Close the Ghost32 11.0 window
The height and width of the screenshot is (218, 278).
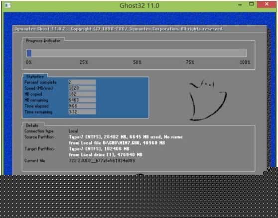[267, 4]
